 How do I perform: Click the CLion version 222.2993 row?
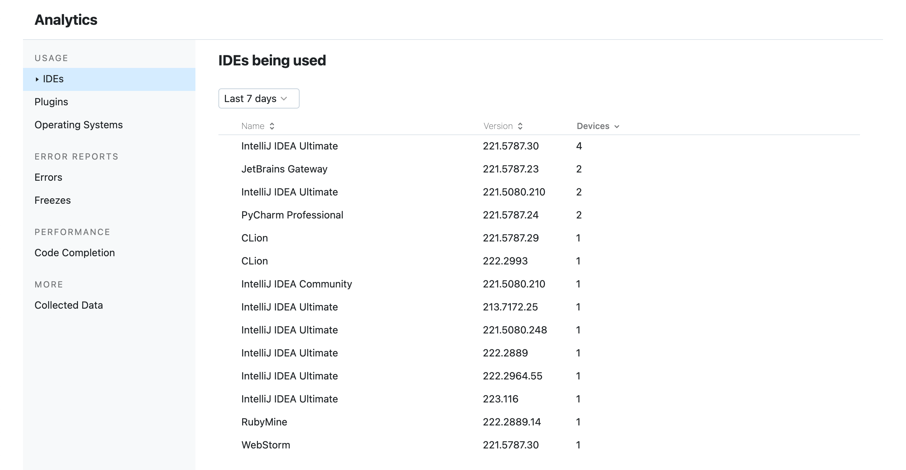click(x=254, y=261)
